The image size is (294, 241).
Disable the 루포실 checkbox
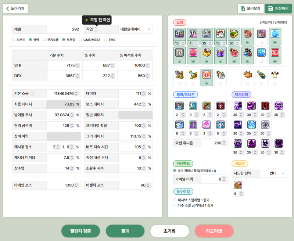(x=64, y=40)
